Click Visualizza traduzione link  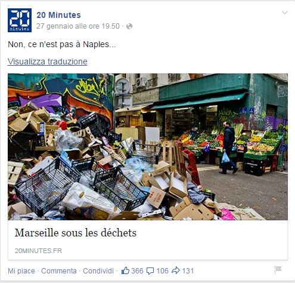pyautogui.click(x=48, y=61)
